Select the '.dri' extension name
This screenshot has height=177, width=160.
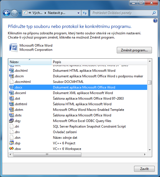coord(16,126)
